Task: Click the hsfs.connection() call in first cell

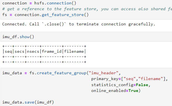Action: (x=55, y=3)
